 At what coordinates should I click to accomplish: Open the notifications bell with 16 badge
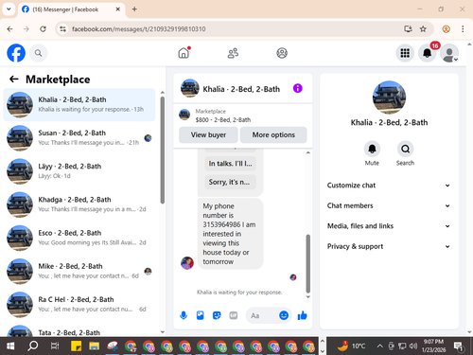click(428, 53)
